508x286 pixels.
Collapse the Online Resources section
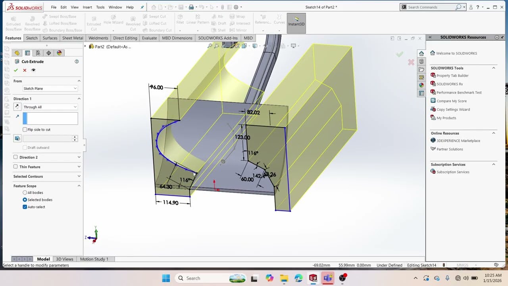tap(494, 133)
